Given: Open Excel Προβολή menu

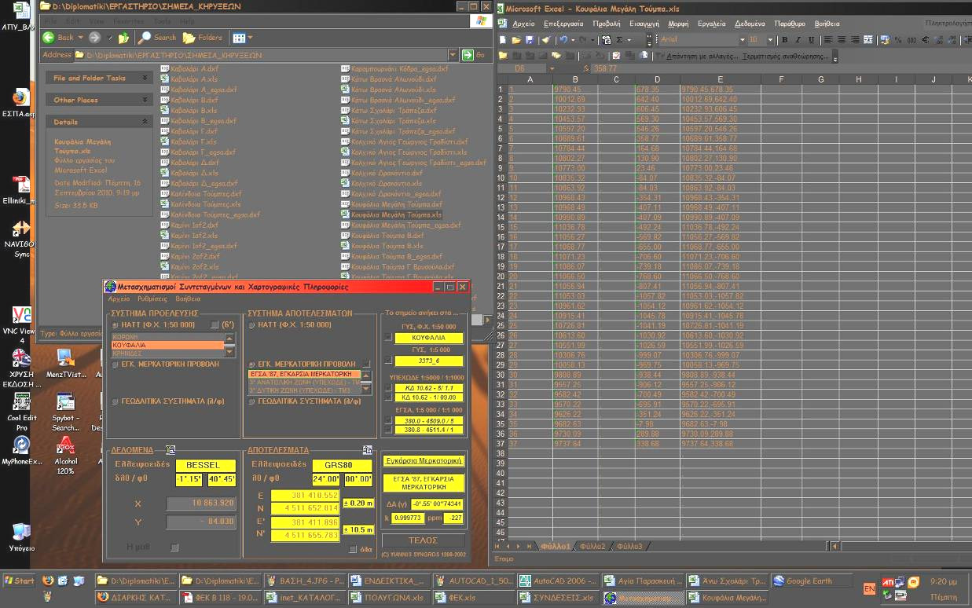Looking at the screenshot, I should (606, 24).
